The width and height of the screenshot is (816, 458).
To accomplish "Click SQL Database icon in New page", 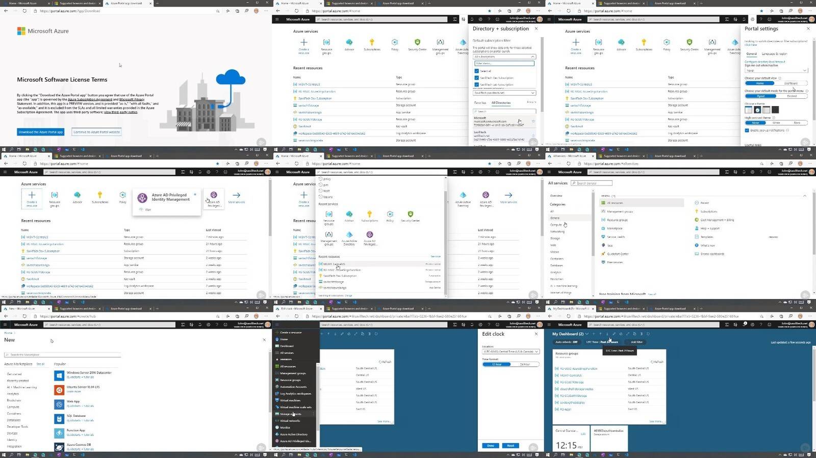I will 59,419.
